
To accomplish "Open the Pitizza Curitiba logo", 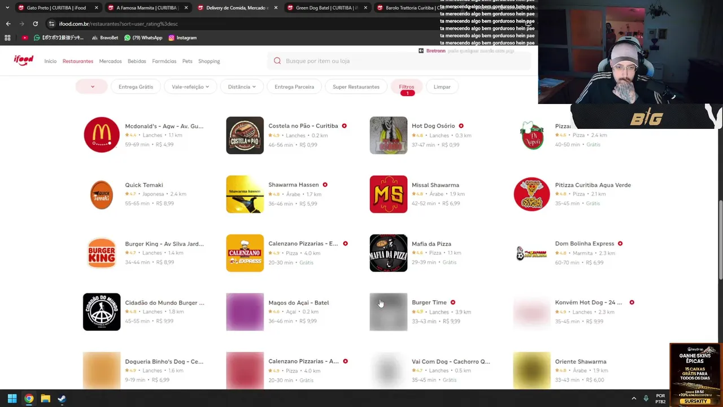I will [532, 194].
